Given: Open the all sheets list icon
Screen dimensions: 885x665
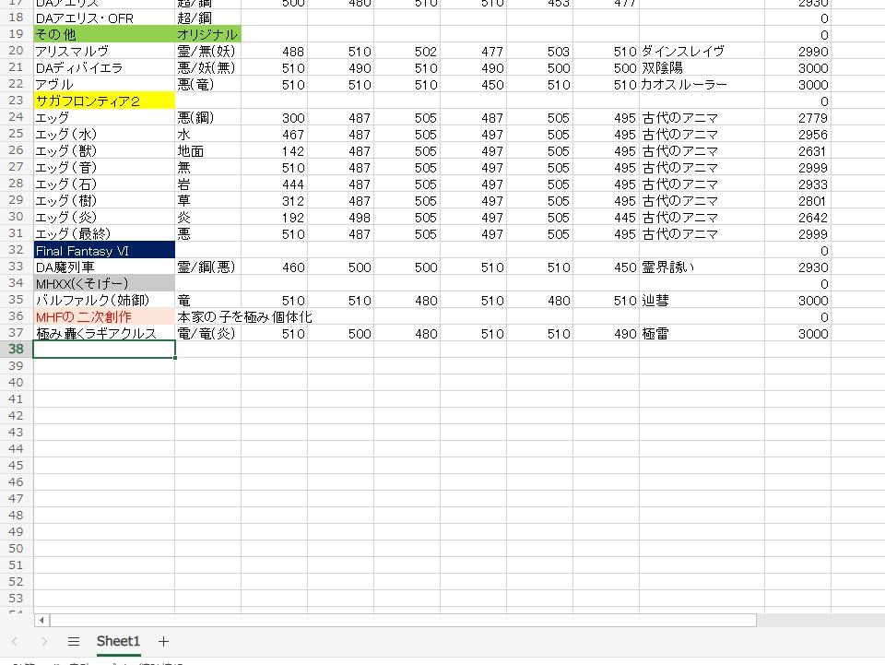Looking at the screenshot, I should point(74,641).
